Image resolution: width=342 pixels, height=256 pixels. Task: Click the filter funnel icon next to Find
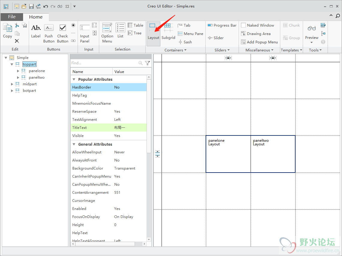[x=147, y=63]
